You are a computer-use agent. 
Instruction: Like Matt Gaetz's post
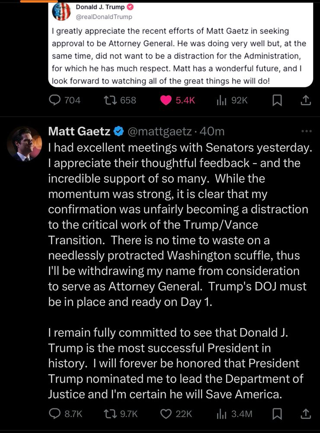166,414
